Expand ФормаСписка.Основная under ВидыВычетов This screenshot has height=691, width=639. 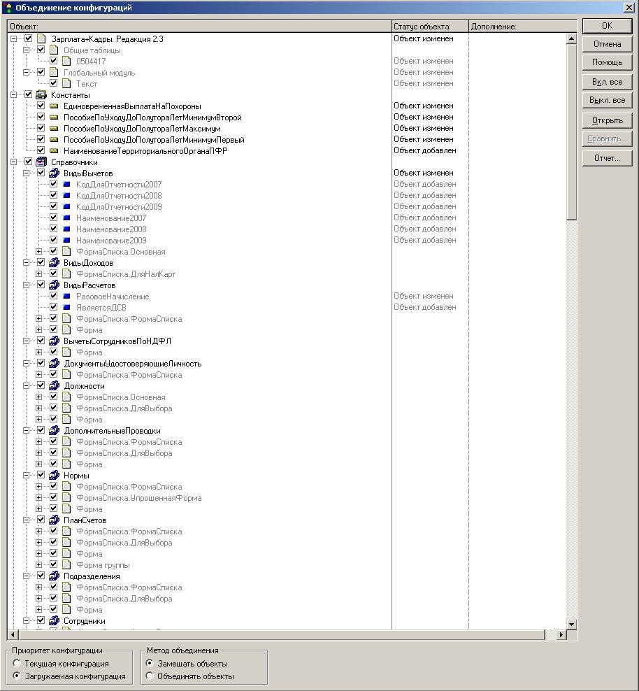(40, 252)
